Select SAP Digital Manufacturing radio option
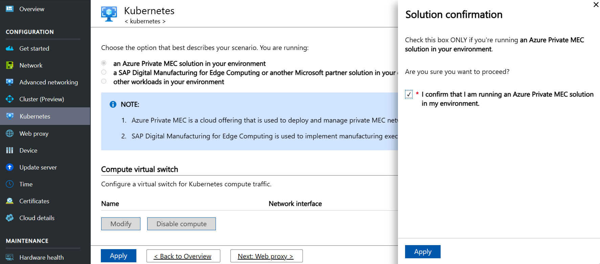 (x=104, y=72)
